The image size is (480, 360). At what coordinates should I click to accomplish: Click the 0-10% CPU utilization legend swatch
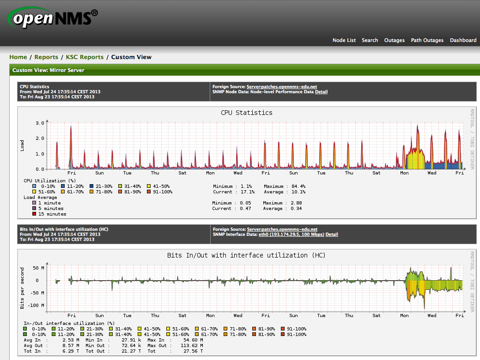click(34, 186)
